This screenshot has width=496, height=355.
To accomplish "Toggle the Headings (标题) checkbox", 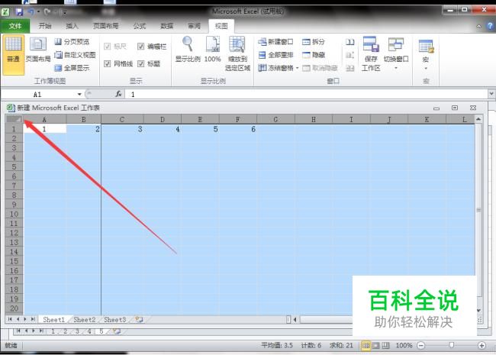I will point(140,63).
